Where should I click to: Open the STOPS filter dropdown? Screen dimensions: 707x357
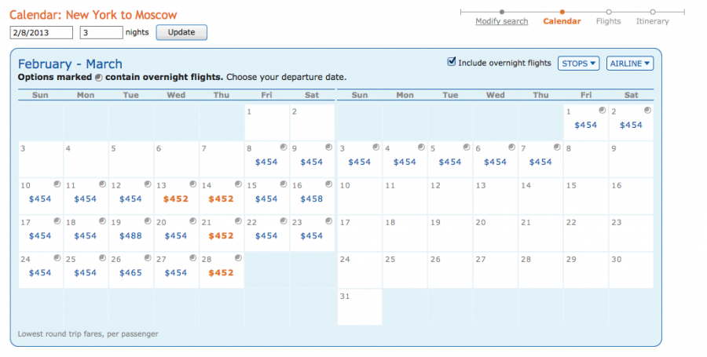point(578,64)
